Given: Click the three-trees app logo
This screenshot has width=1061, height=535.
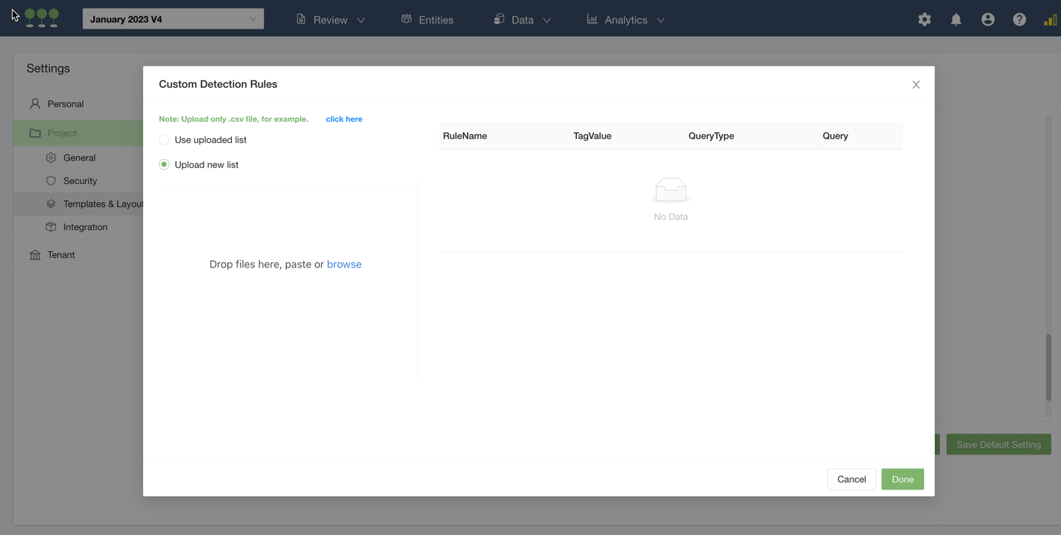Looking at the screenshot, I should pyautogui.click(x=42, y=18).
